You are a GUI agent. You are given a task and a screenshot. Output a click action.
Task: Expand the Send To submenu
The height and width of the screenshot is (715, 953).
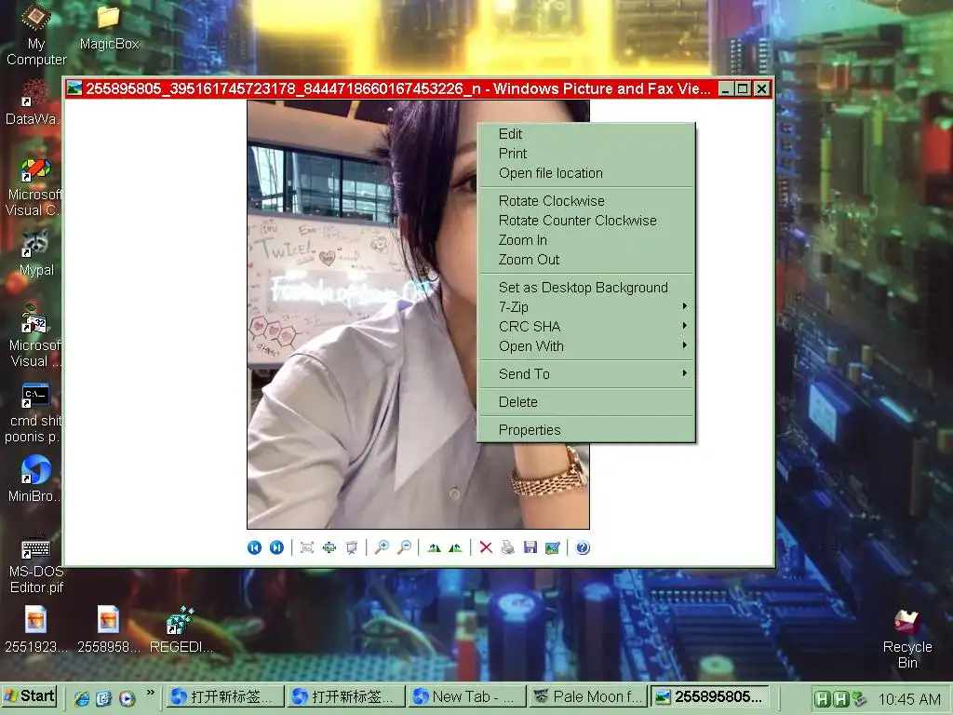(x=586, y=374)
